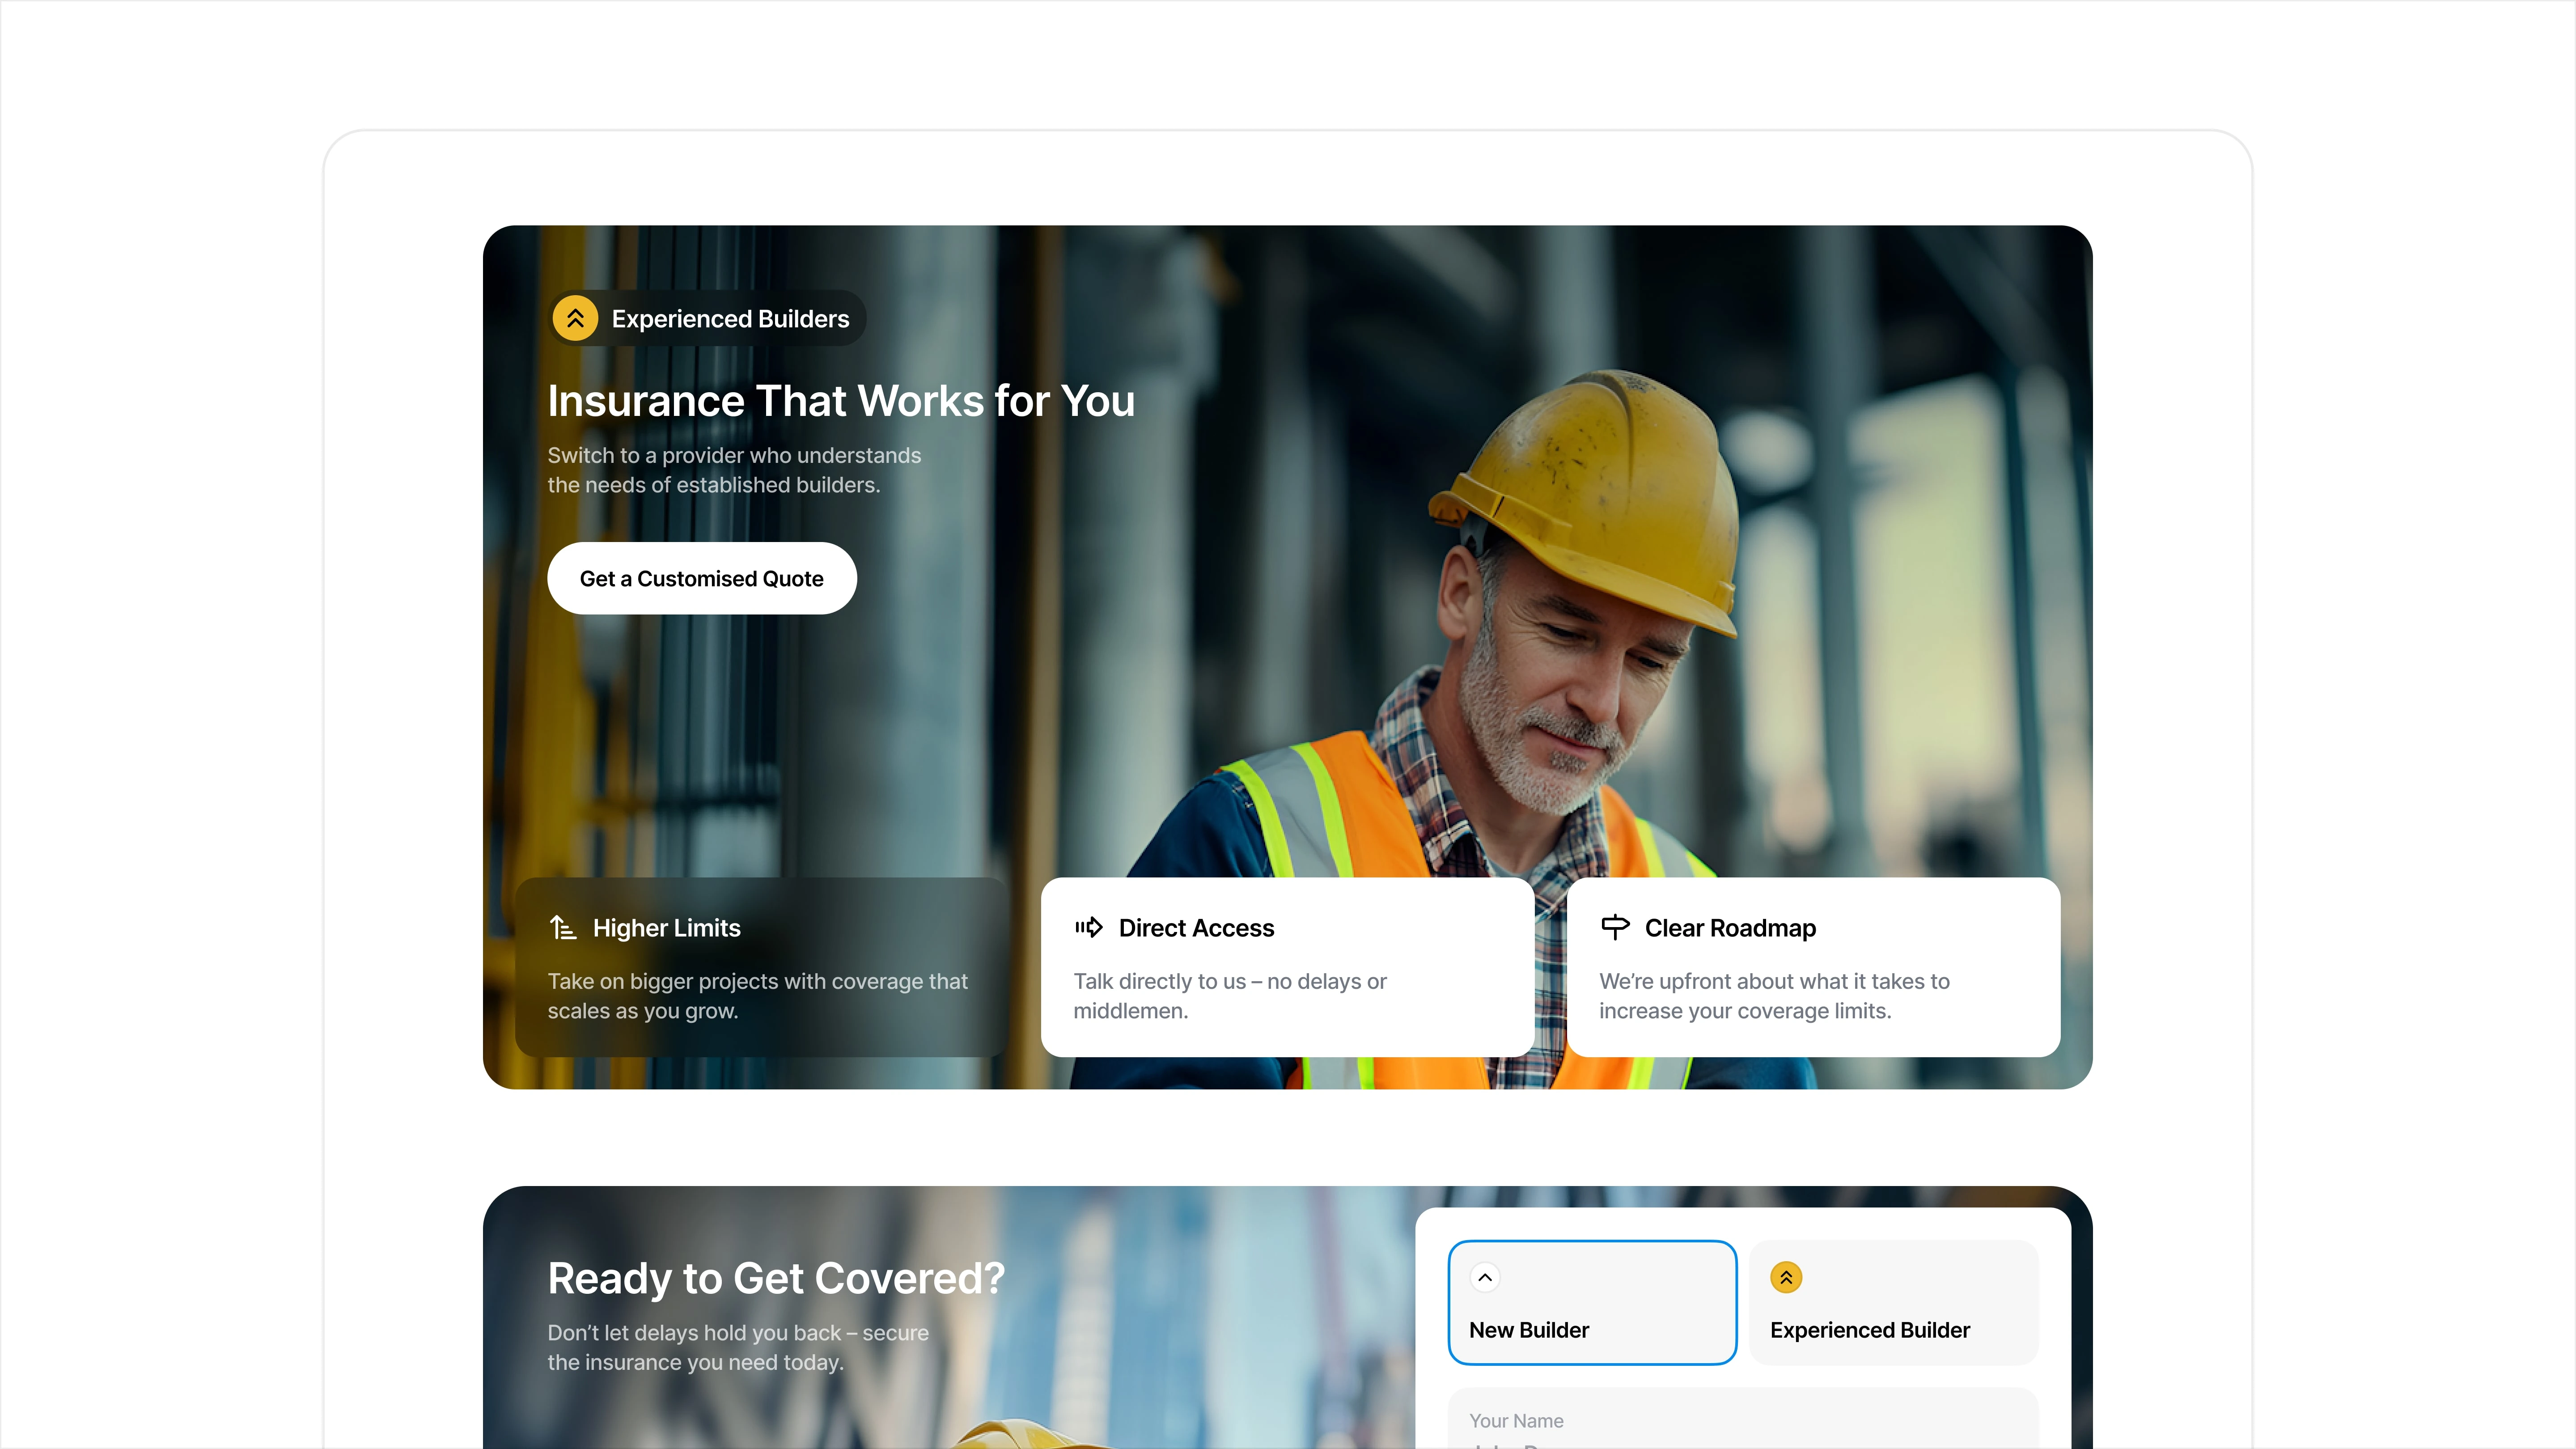Click the Direct Access description text

[x=1229, y=996]
